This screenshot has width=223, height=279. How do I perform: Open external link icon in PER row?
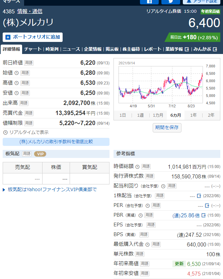[207, 206]
